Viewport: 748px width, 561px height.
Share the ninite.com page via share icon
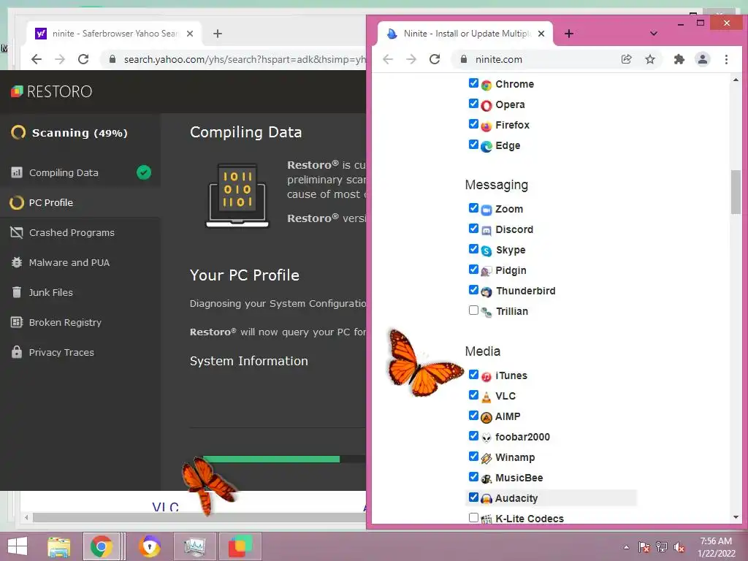coord(626,59)
